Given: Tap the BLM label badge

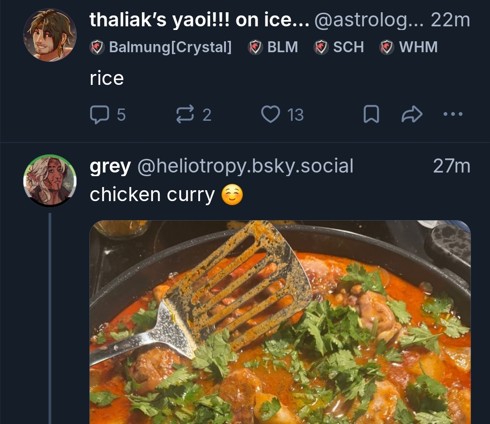Looking at the screenshot, I should (x=273, y=47).
